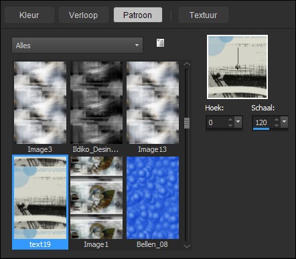Open the Hoek angle dropdown arrow
The height and width of the screenshot is (259, 296).
click(x=238, y=122)
